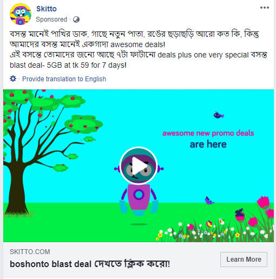This screenshot has height=279, width=276.
Task: Click the Learn More button
Action: pos(244,259)
